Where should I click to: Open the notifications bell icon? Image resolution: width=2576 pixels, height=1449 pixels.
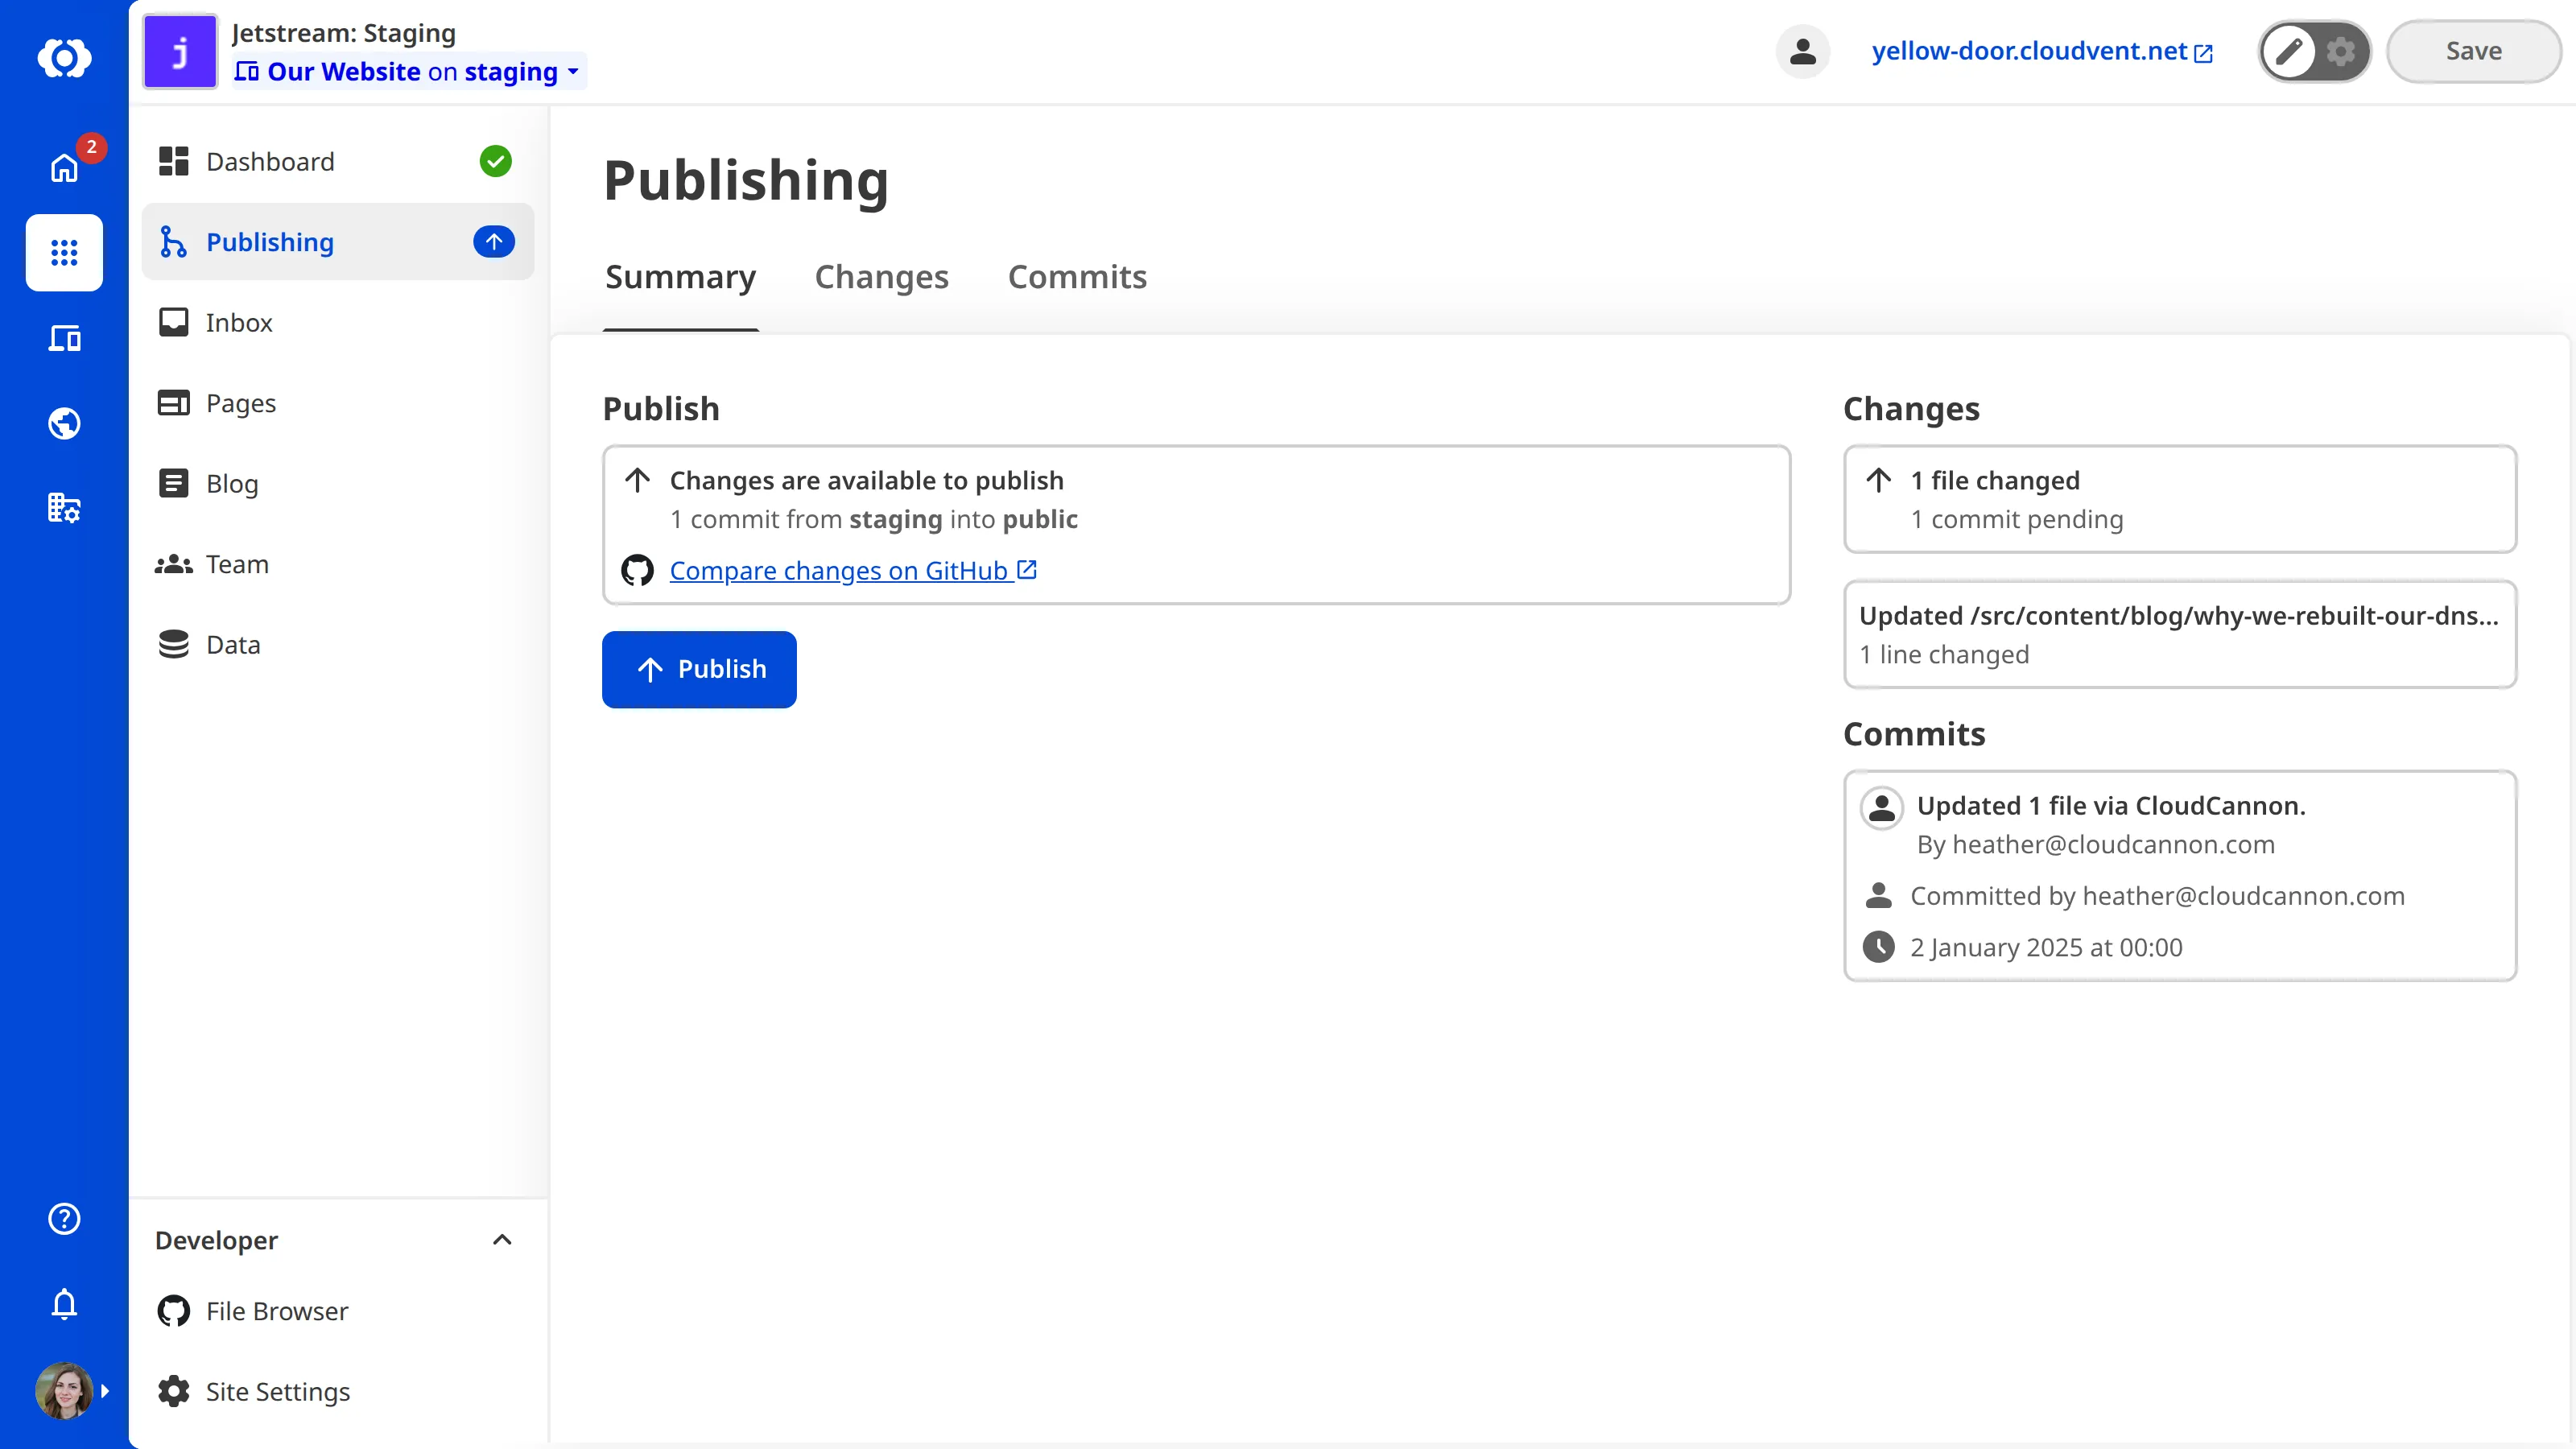[64, 1304]
